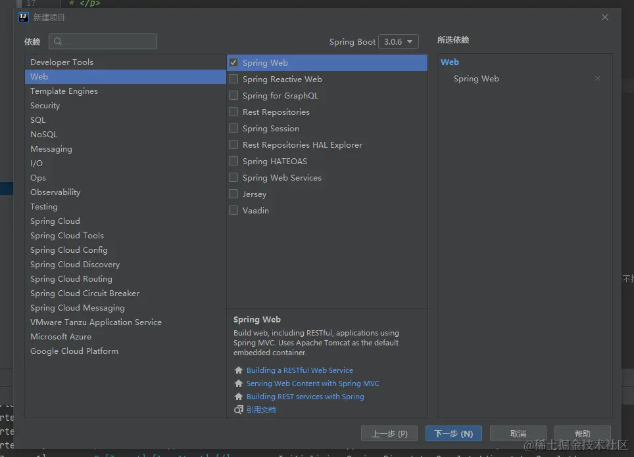
Task: Tick the Spring HATEOAS checkbox
Action: [233, 161]
